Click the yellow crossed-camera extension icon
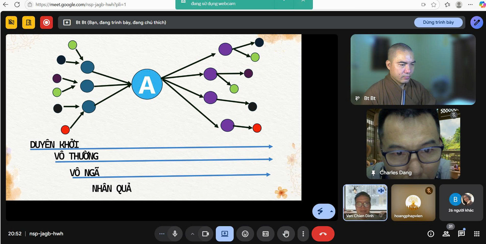The image size is (486, 244). 11,22
